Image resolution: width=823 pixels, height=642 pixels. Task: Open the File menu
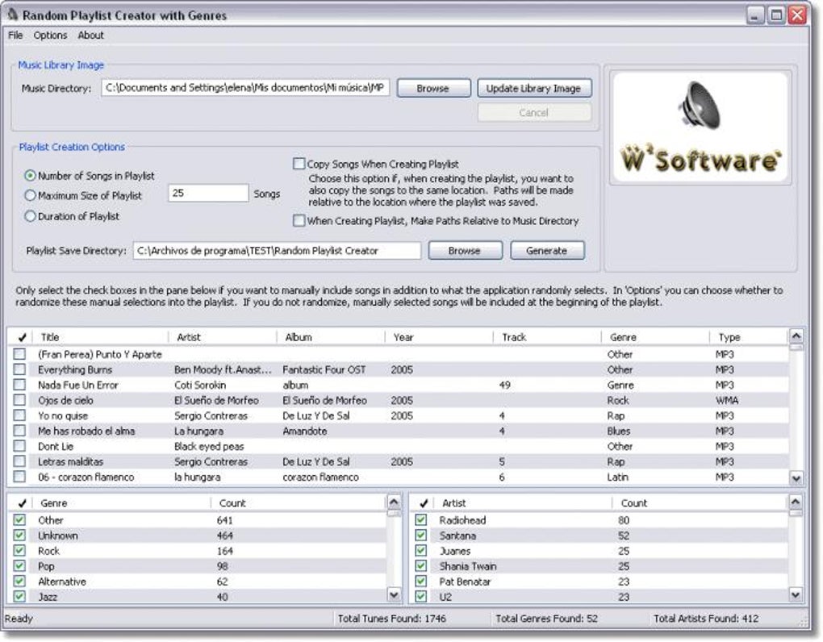point(15,35)
